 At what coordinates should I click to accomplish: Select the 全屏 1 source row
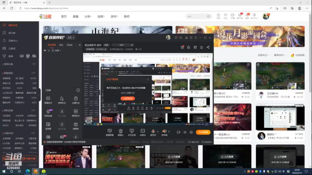[x=62, y=51]
